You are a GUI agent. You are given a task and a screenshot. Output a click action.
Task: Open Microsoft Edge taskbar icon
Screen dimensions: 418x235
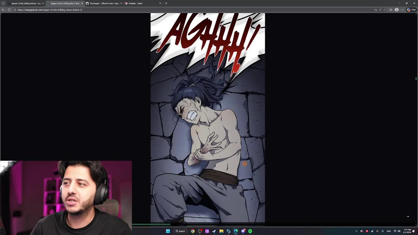236,231
